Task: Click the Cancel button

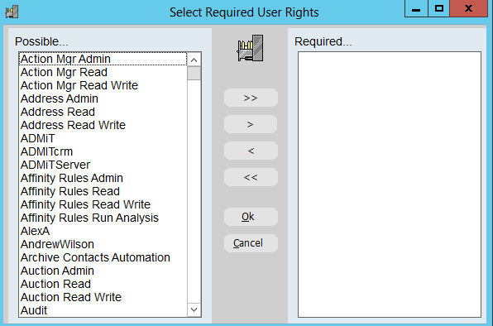Action: (251, 243)
